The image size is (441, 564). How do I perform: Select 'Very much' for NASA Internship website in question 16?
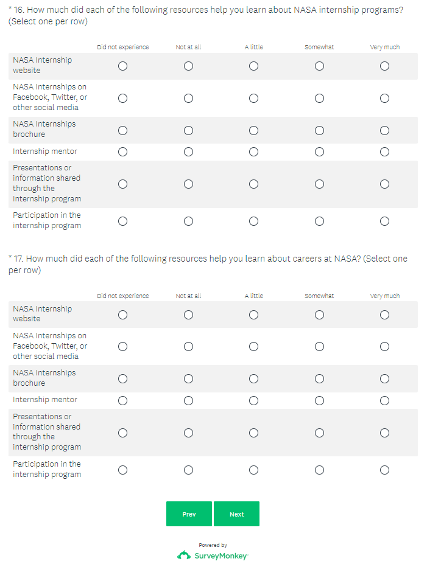[384, 66]
